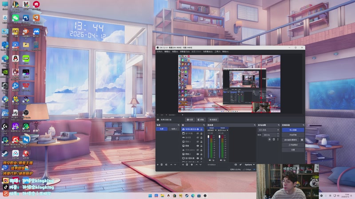Toggle lock on 视频采集设备 source

(201, 129)
